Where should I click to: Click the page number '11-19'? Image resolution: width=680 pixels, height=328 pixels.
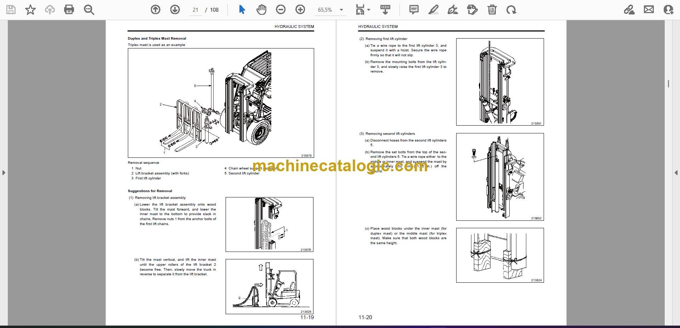click(x=307, y=317)
